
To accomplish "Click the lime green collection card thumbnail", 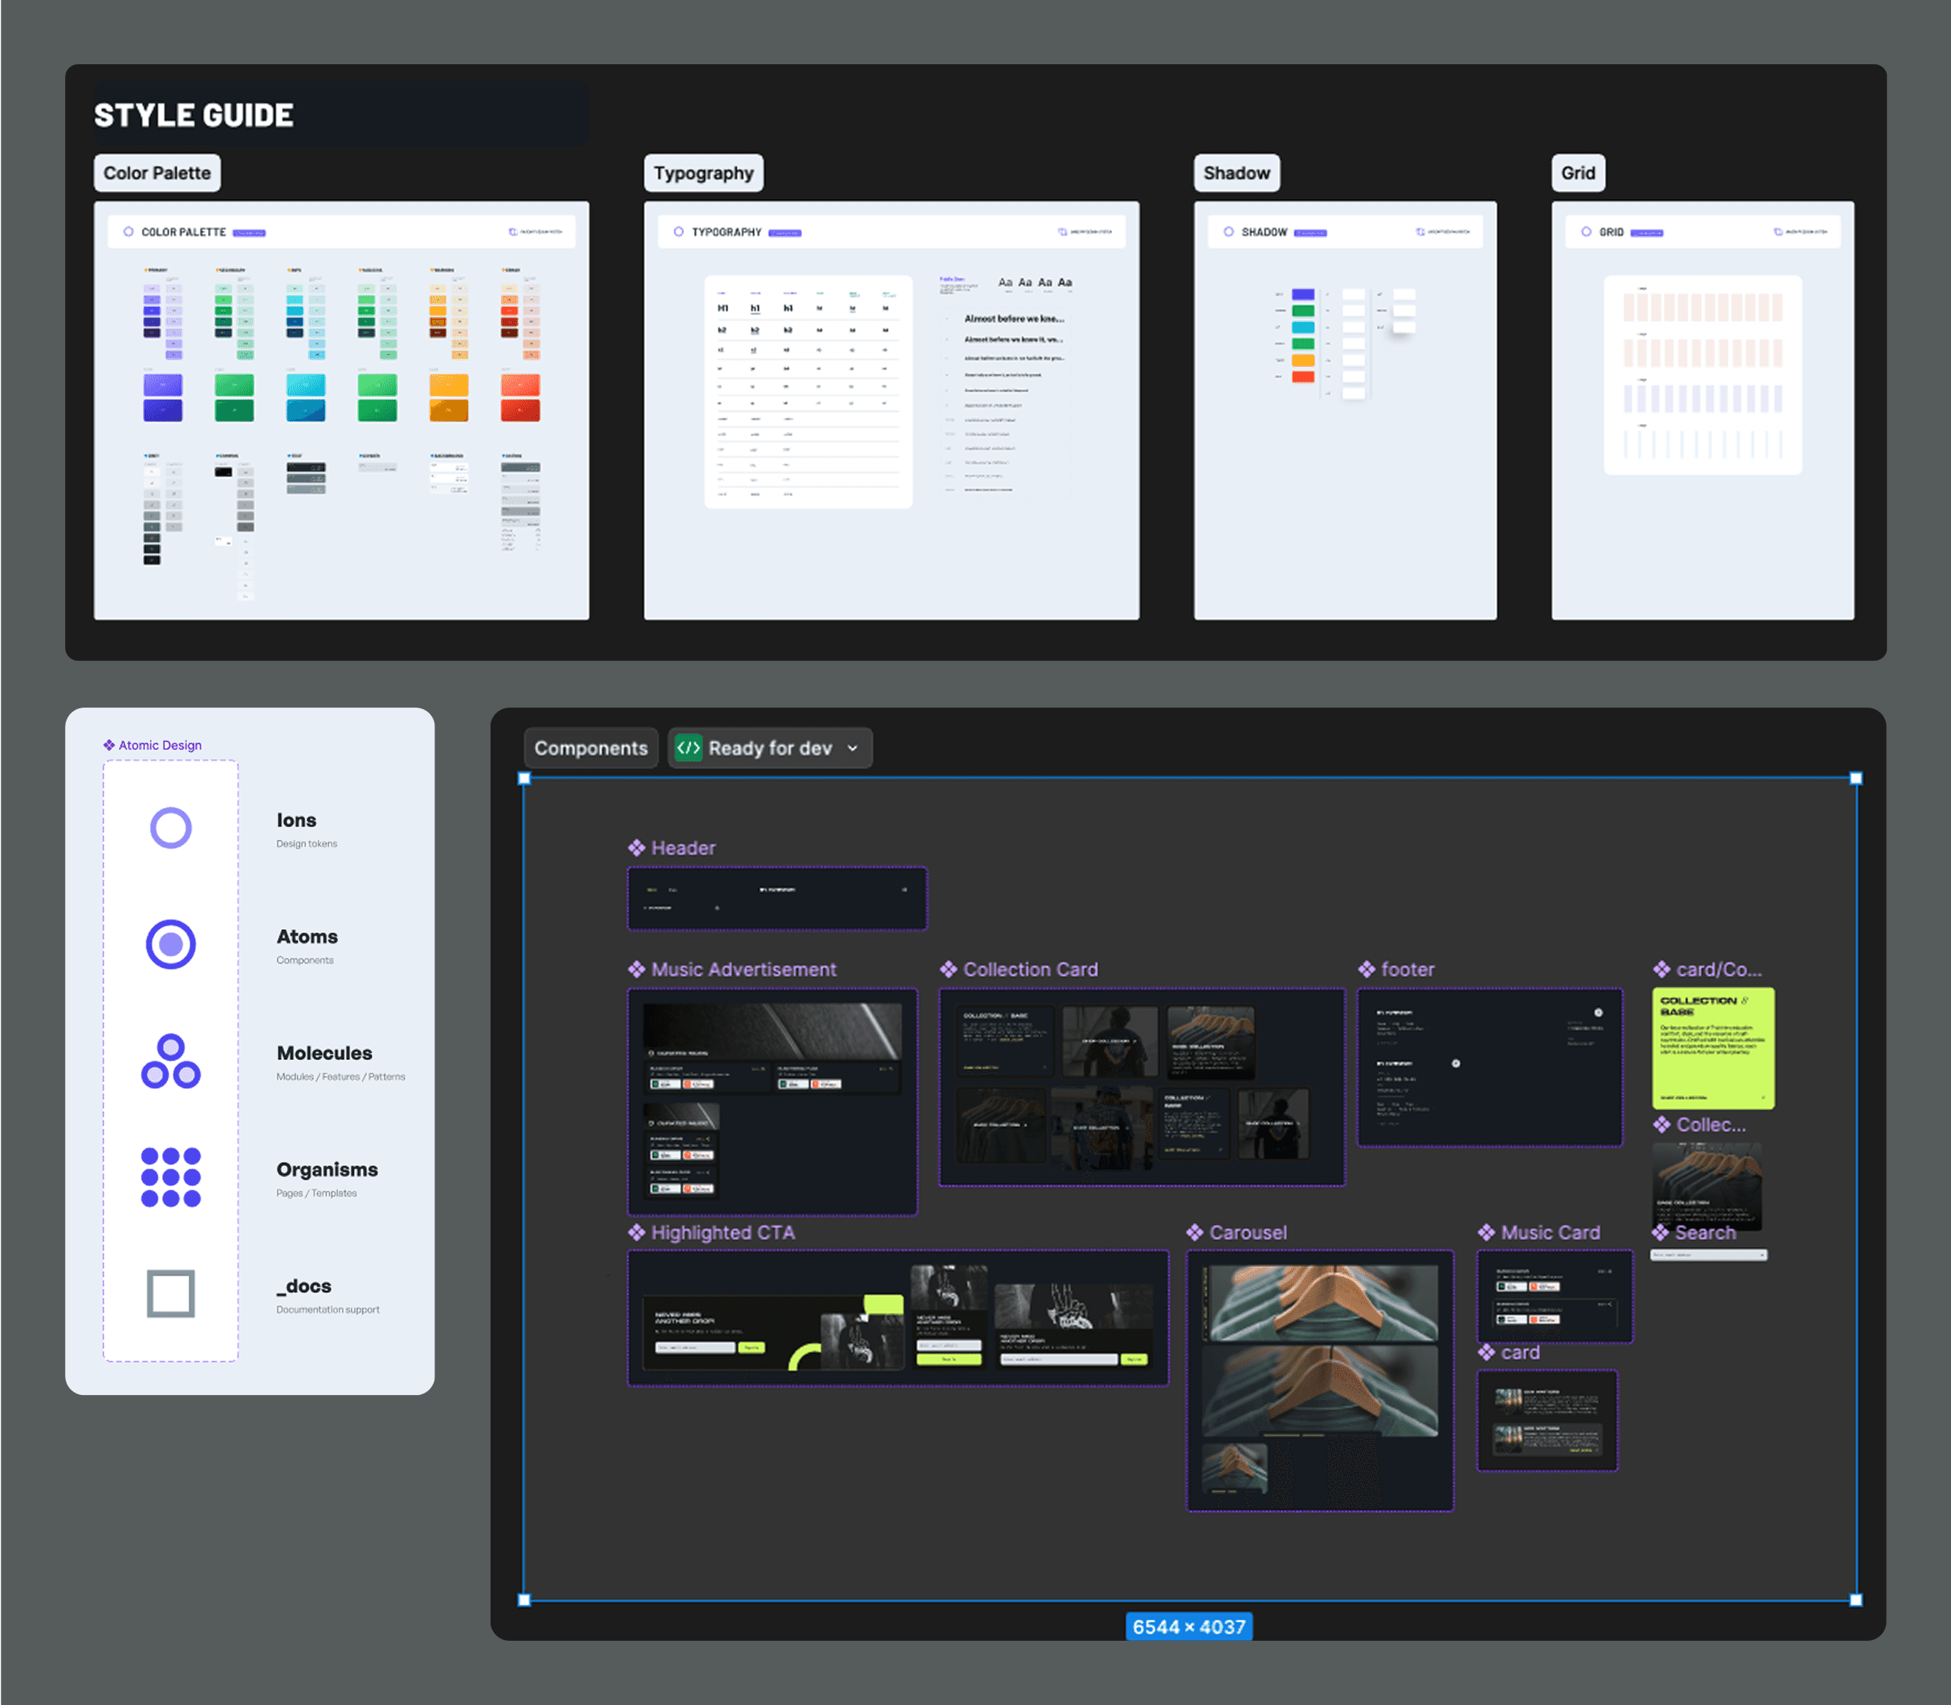I will pyautogui.click(x=1713, y=1047).
